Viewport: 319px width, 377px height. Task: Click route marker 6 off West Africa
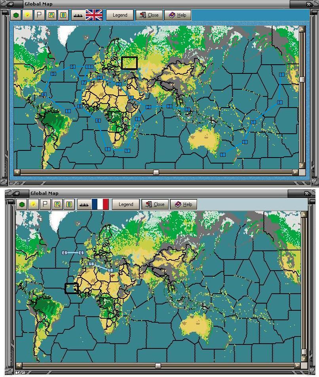80,106
